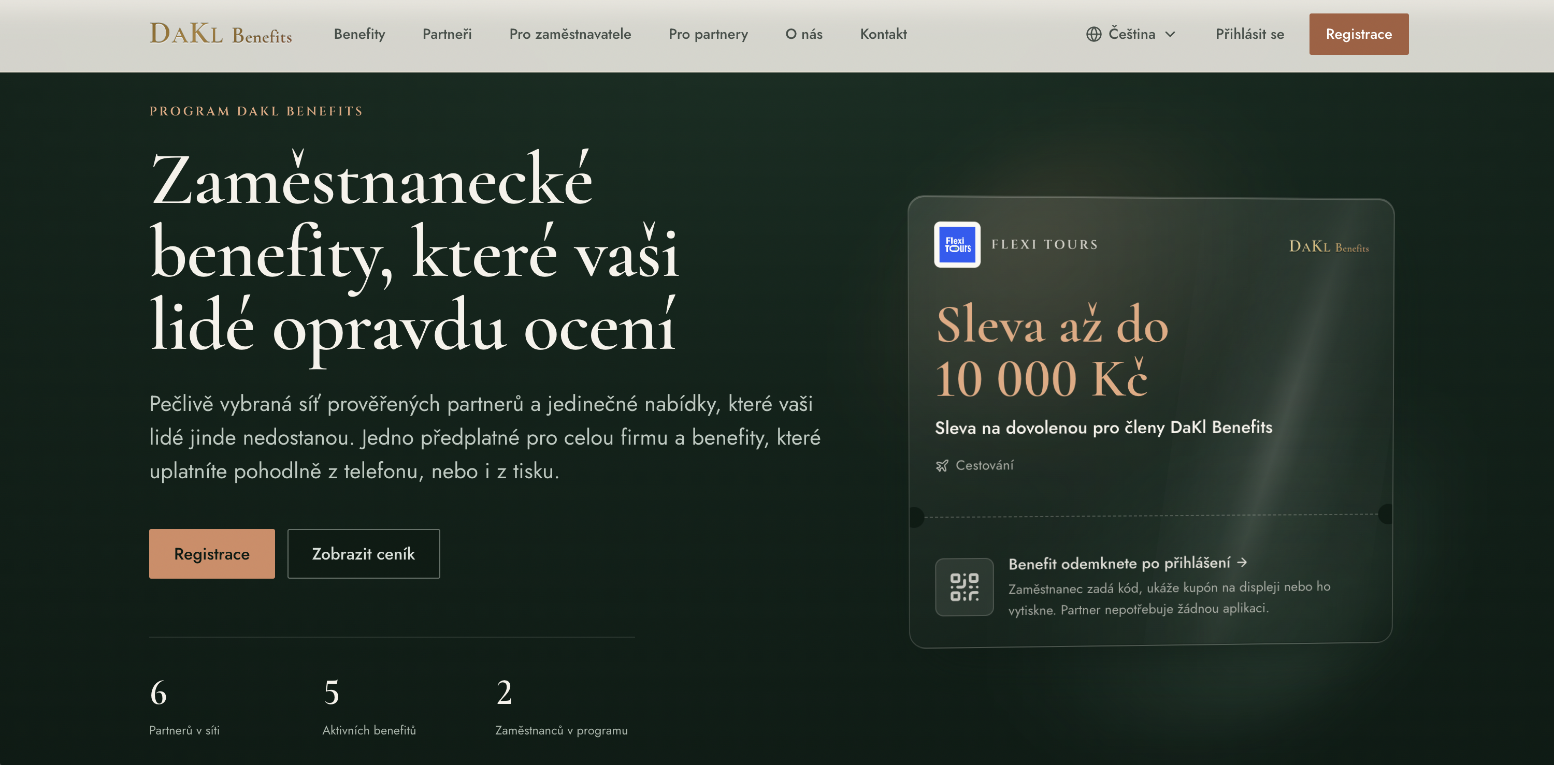Click the DaKL Benefits logo on the coupon card
The height and width of the screenshot is (765, 1554).
[x=1329, y=246]
